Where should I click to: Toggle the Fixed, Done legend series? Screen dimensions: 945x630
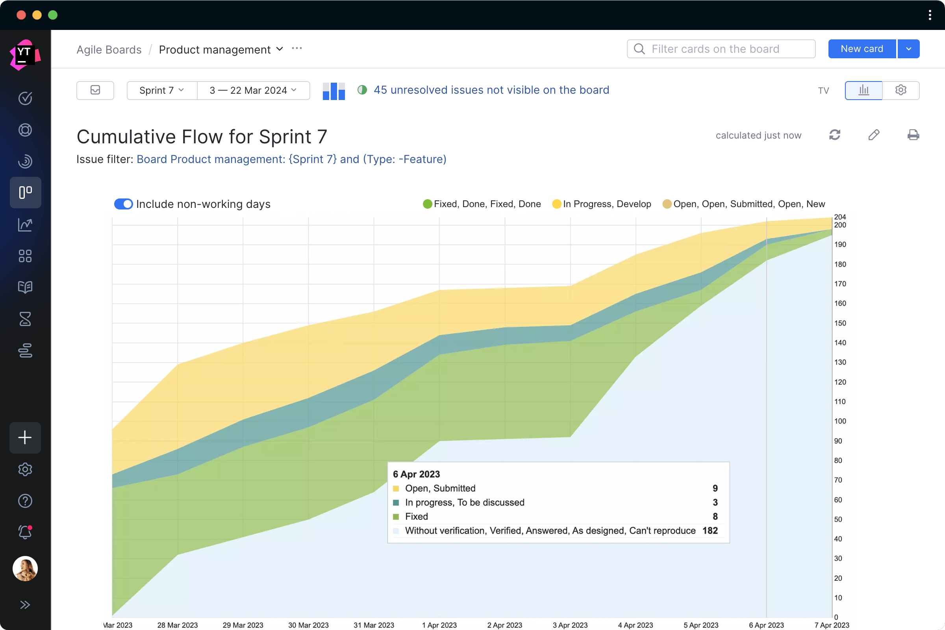(x=482, y=204)
